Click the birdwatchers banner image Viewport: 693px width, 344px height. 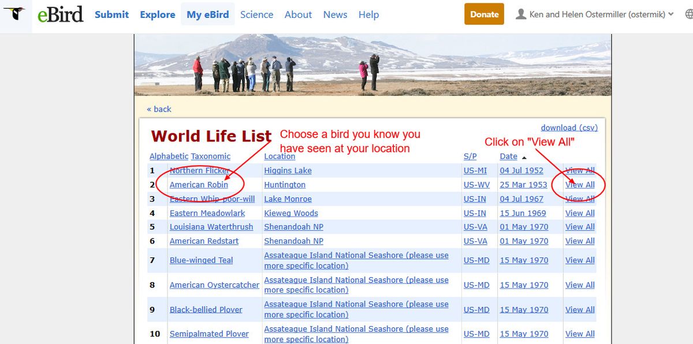click(372, 65)
